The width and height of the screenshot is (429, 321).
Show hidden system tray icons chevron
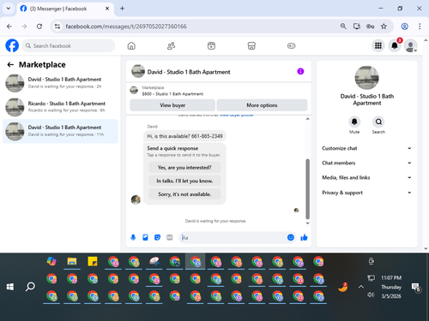[361, 287]
